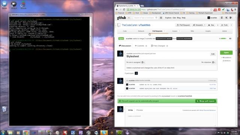The width and height of the screenshot is (240, 135).
Task: Open the first commit hash link
Action: [213, 85]
